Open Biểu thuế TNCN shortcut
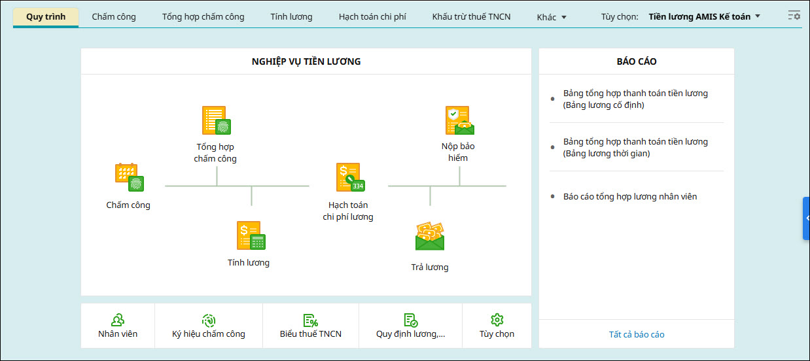The height and width of the screenshot is (361, 810). click(x=311, y=326)
